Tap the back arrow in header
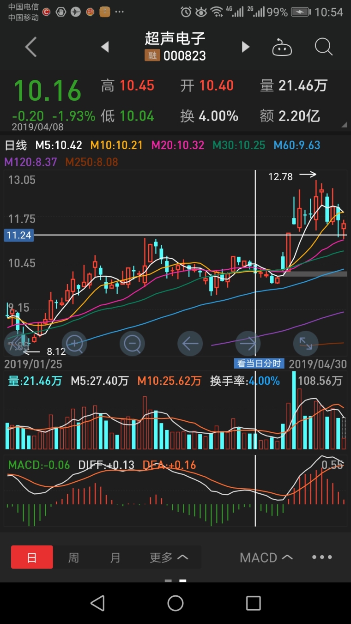The image size is (351, 624). 31,47
